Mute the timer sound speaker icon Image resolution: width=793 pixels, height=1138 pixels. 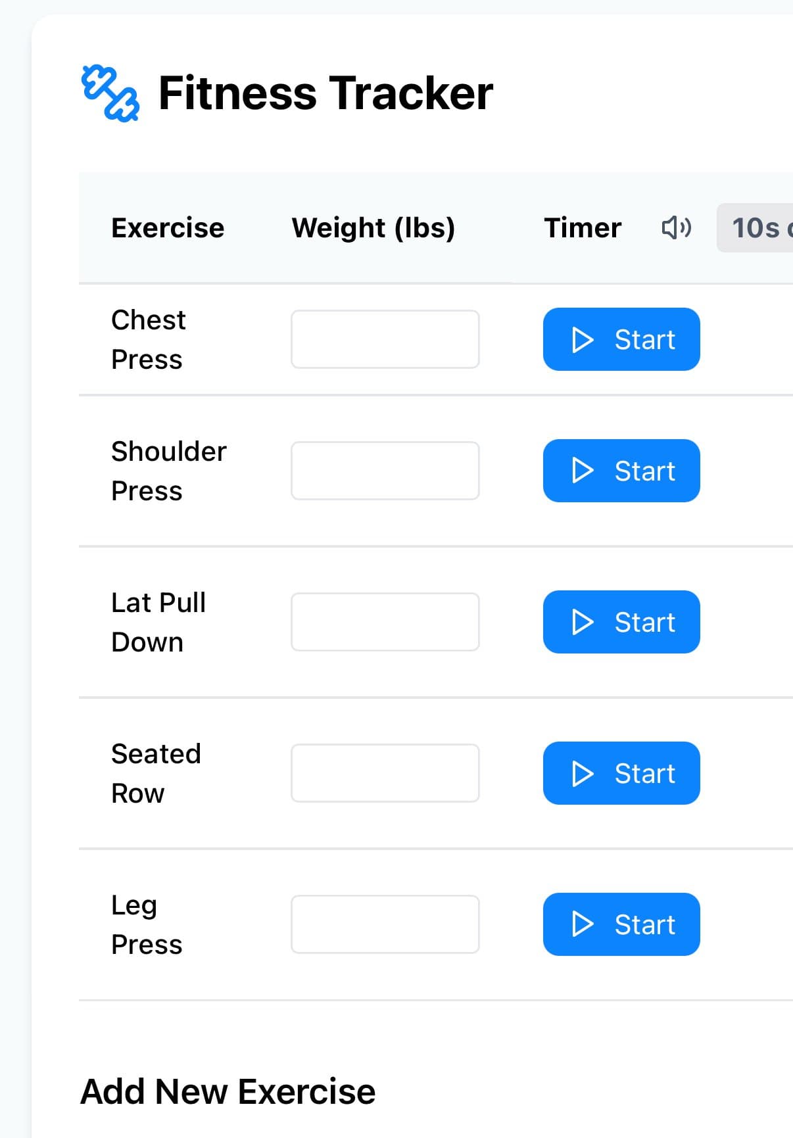tap(676, 228)
